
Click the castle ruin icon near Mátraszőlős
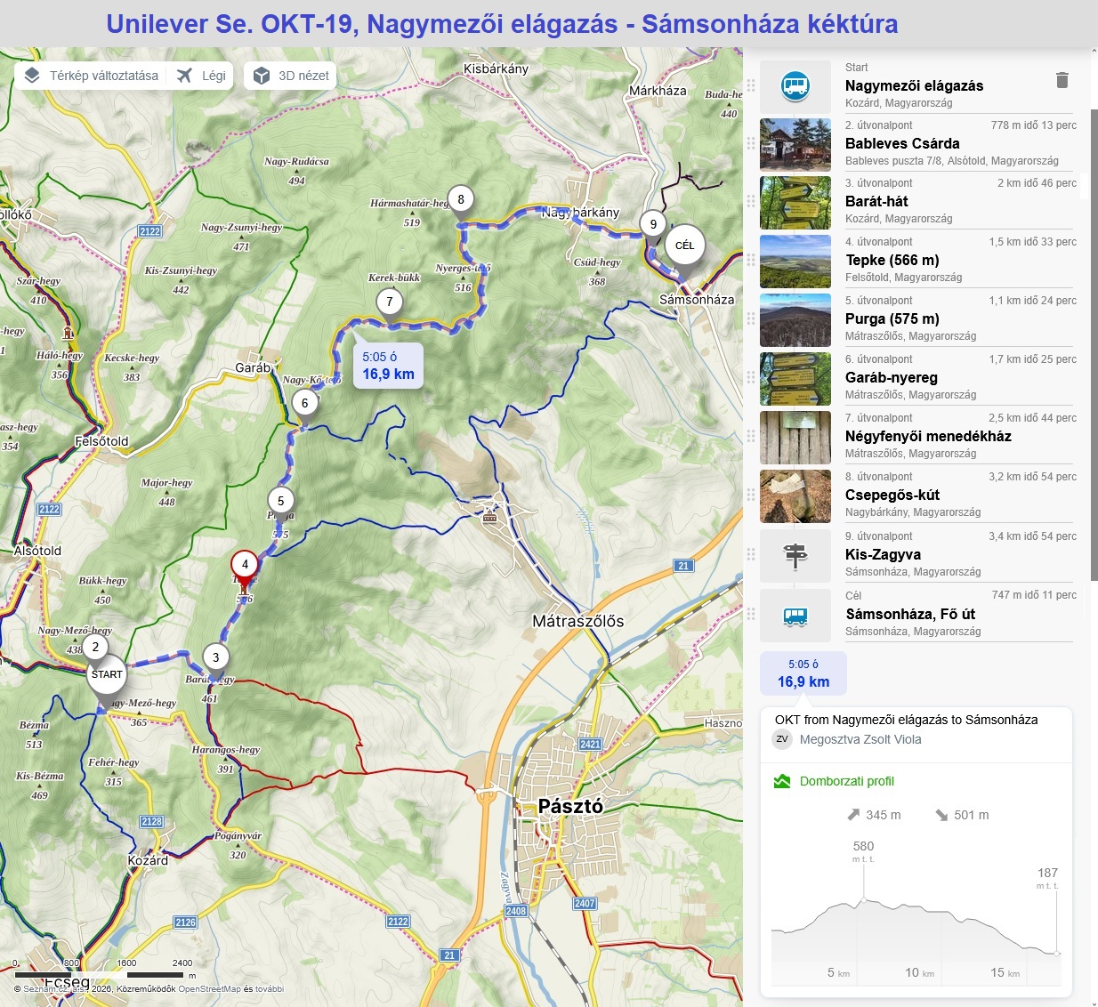pyautogui.click(x=489, y=515)
